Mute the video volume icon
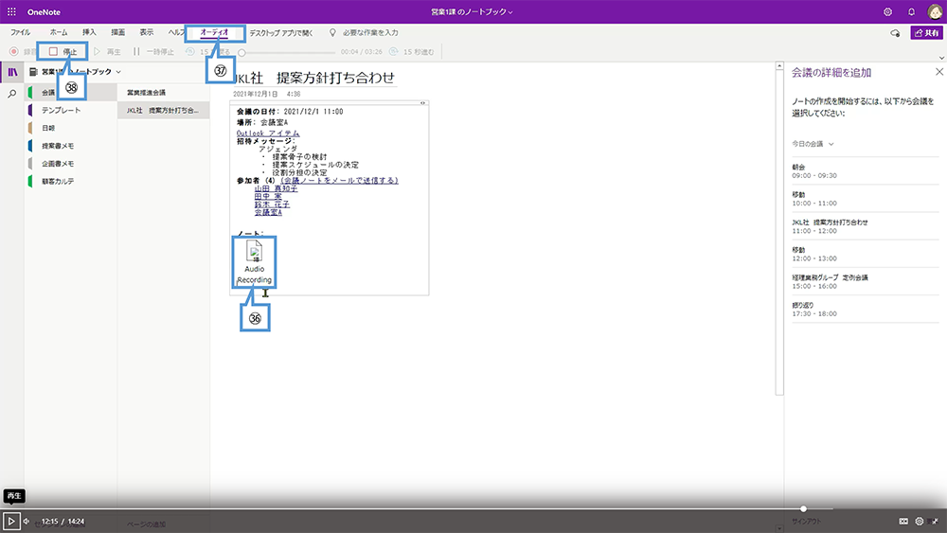 coord(27,521)
